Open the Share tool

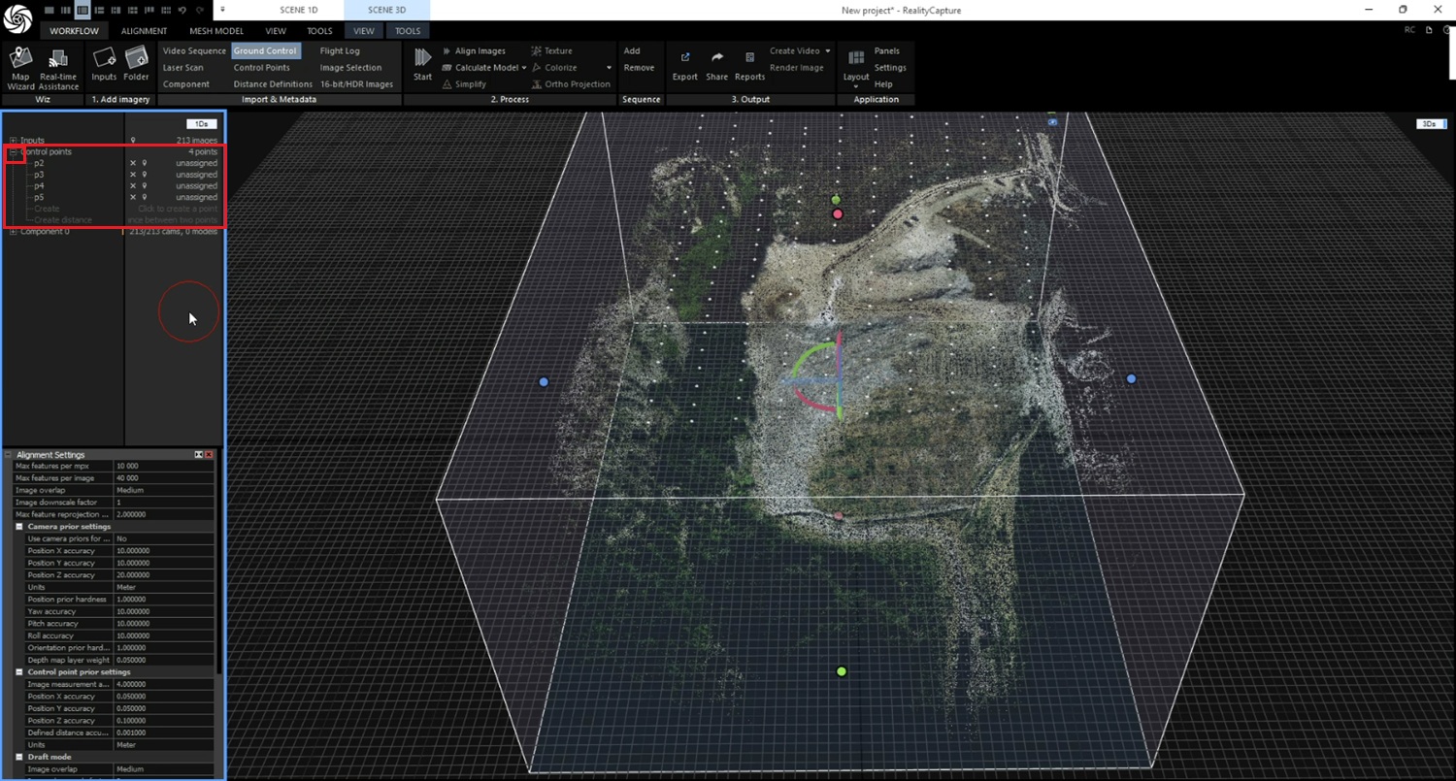(716, 59)
